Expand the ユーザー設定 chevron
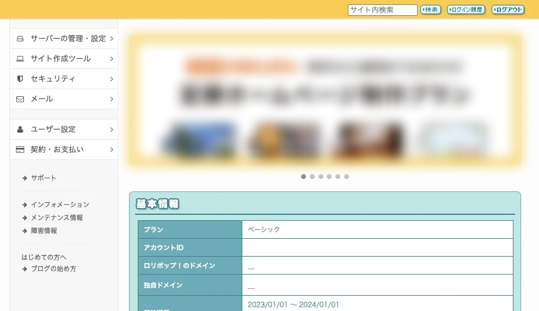 coord(112,129)
